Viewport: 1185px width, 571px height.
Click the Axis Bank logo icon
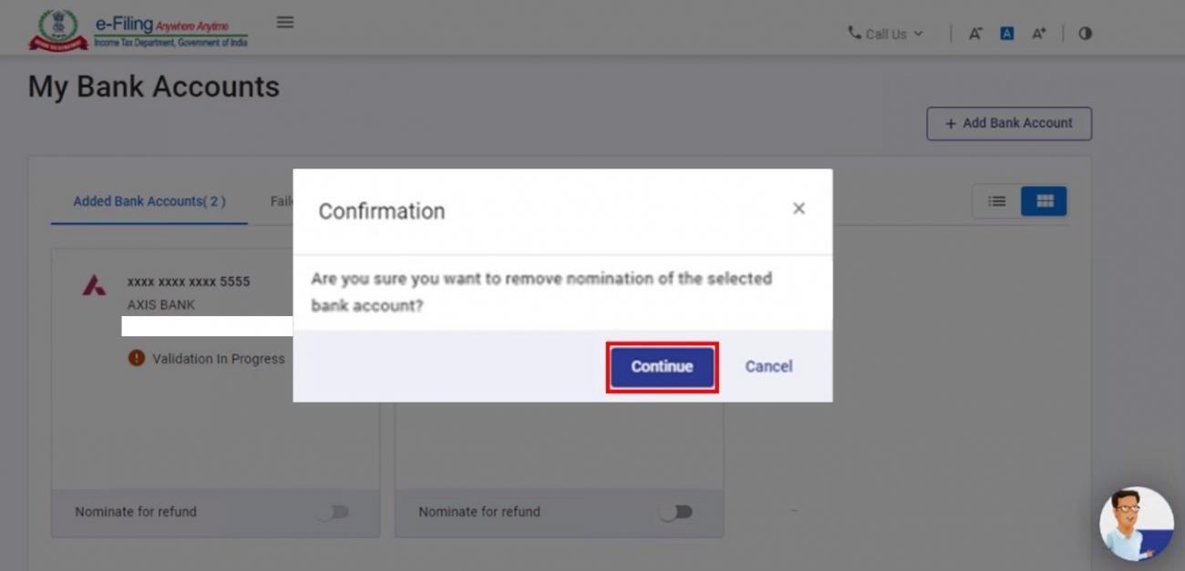94,285
